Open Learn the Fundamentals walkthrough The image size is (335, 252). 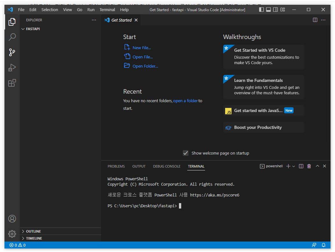[x=264, y=87]
